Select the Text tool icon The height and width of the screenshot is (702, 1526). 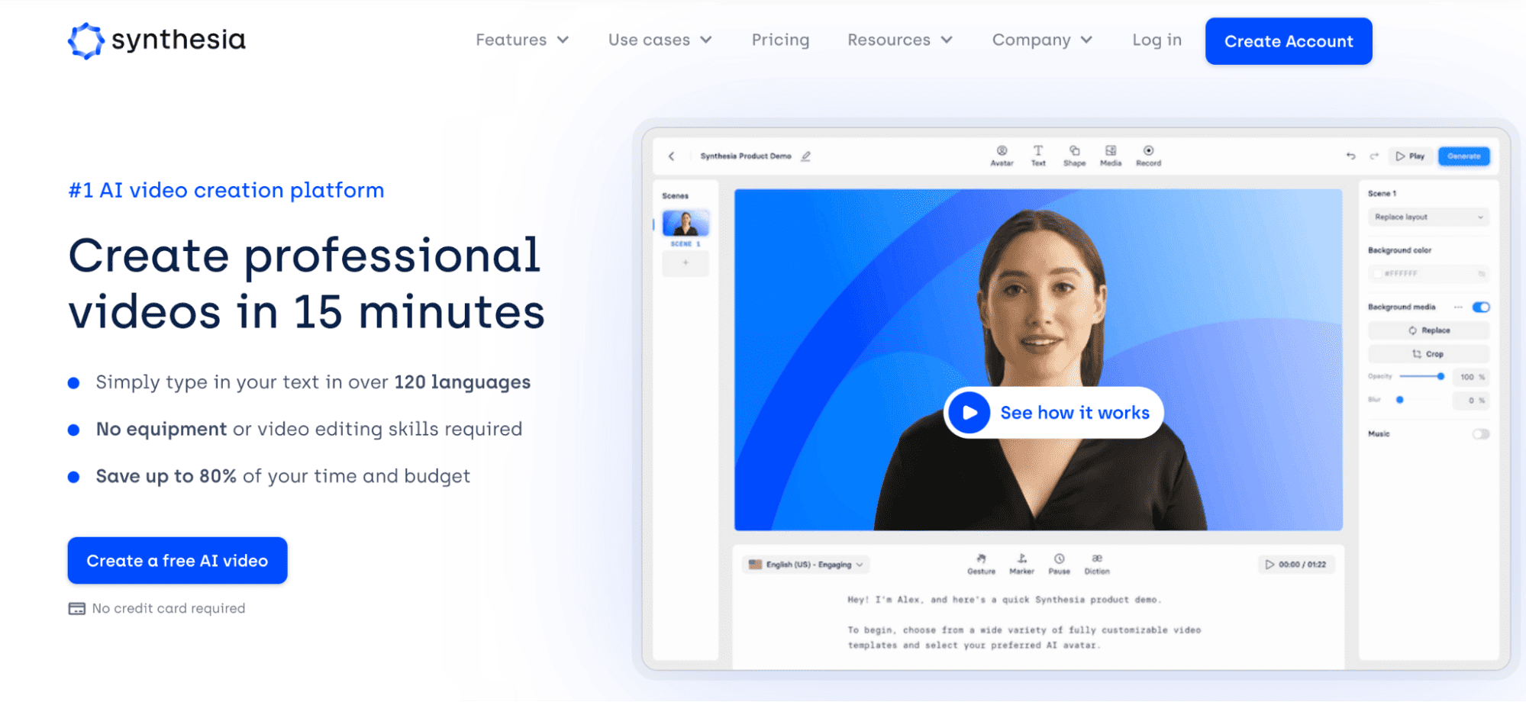point(1038,151)
